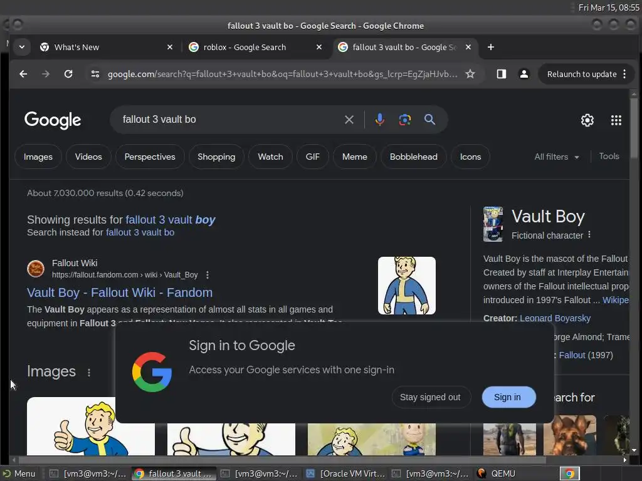Click Stay signed out

[x=430, y=397]
